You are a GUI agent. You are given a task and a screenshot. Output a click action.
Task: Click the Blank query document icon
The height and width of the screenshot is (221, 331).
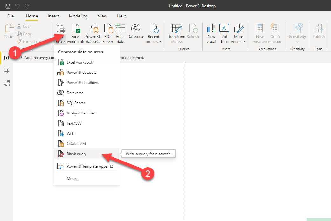click(x=61, y=154)
